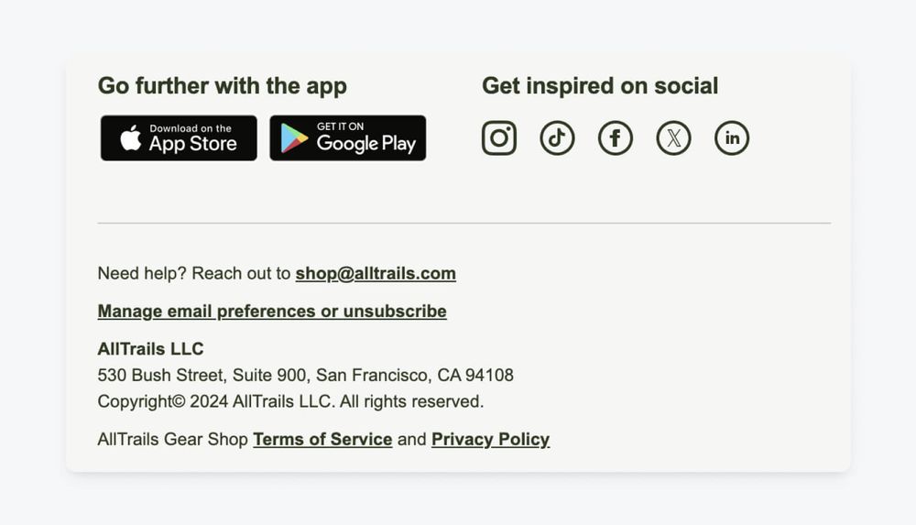The height and width of the screenshot is (525, 916).
Task: Open Manage email preferences or unsubscribe link
Action: [x=272, y=312]
